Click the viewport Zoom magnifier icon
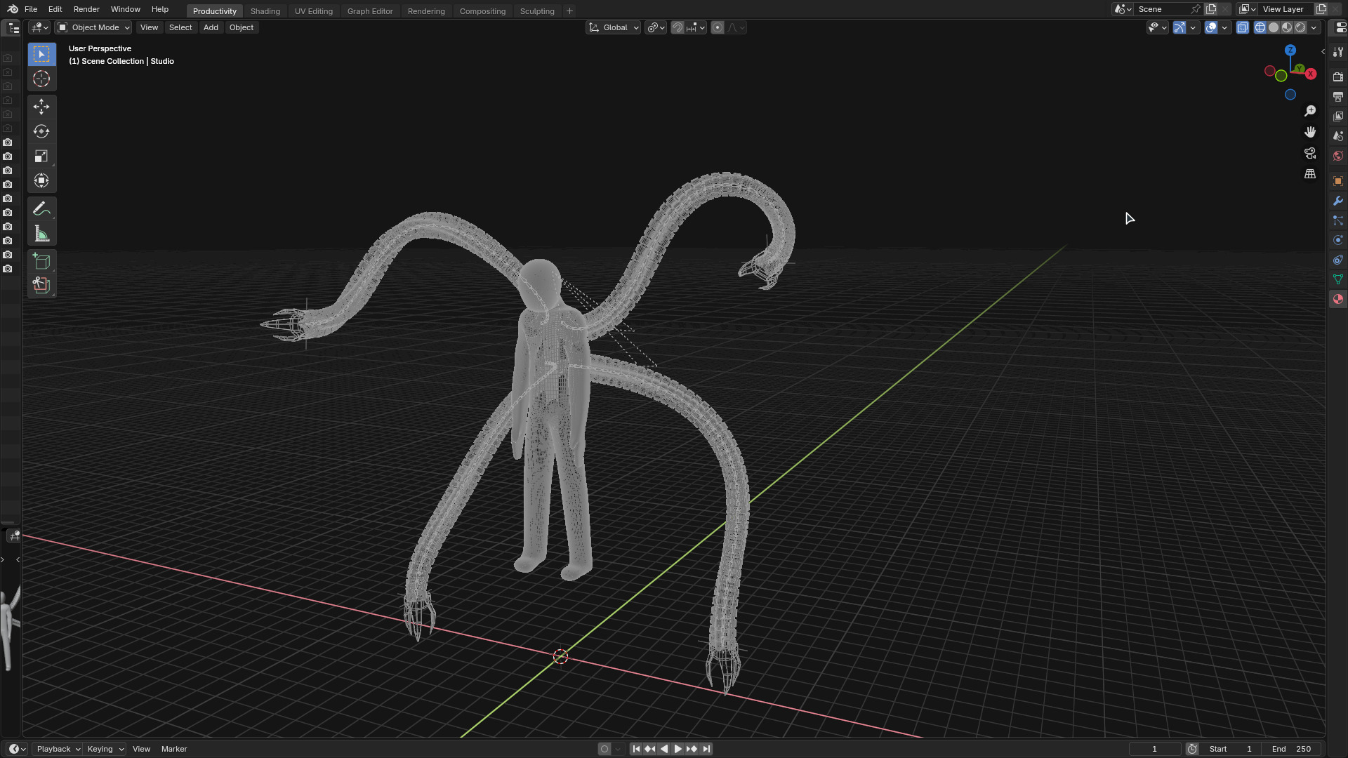The height and width of the screenshot is (758, 1348). 1310,111
